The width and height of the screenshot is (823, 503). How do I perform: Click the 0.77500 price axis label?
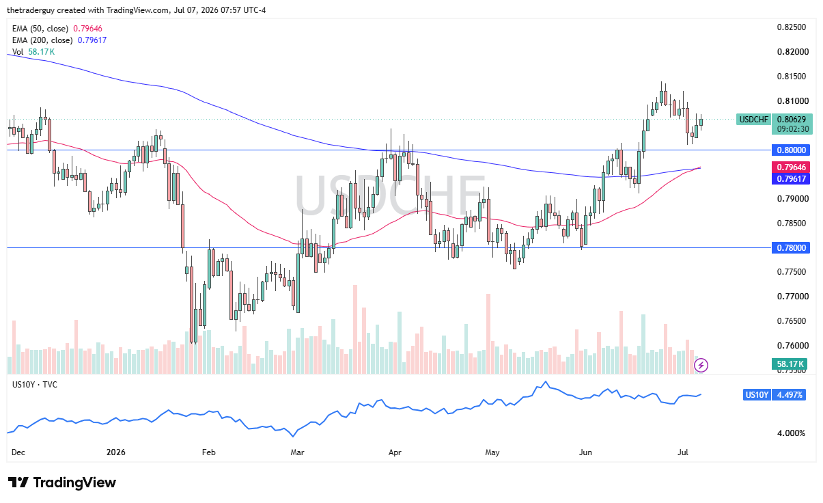pyautogui.click(x=792, y=272)
